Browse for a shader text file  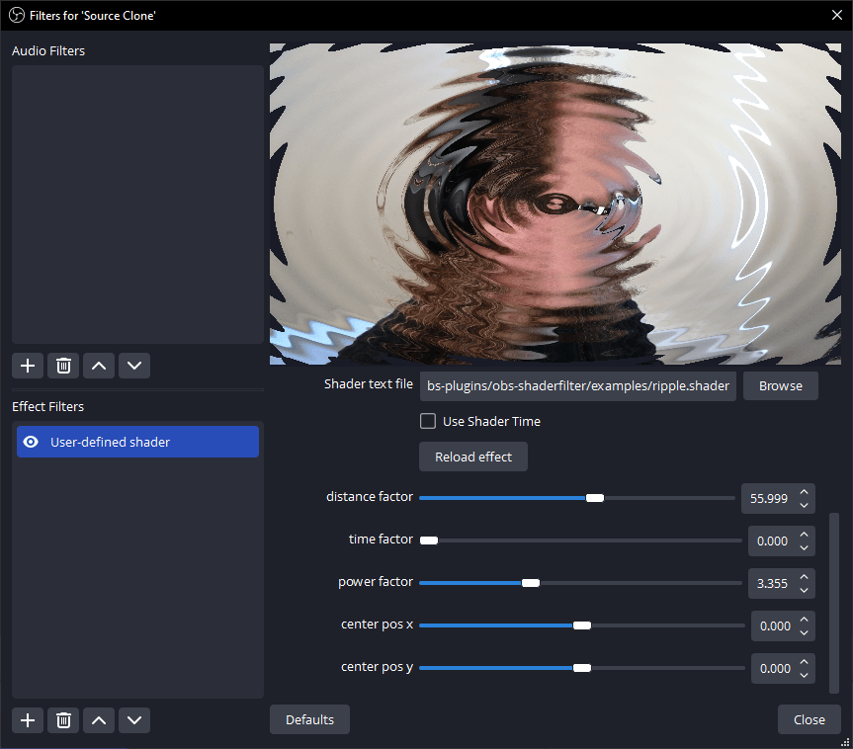click(x=781, y=385)
